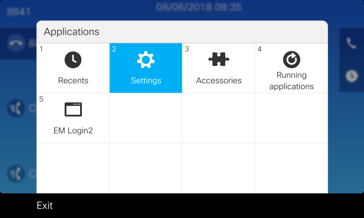Open the Running applications circular arrow icon
The height and width of the screenshot is (218, 364).
(292, 60)
